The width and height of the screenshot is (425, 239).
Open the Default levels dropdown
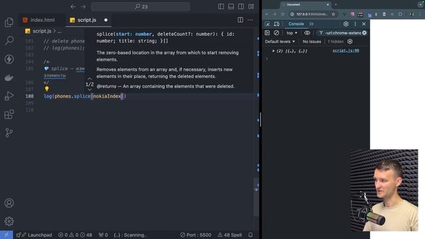(280, 41)
